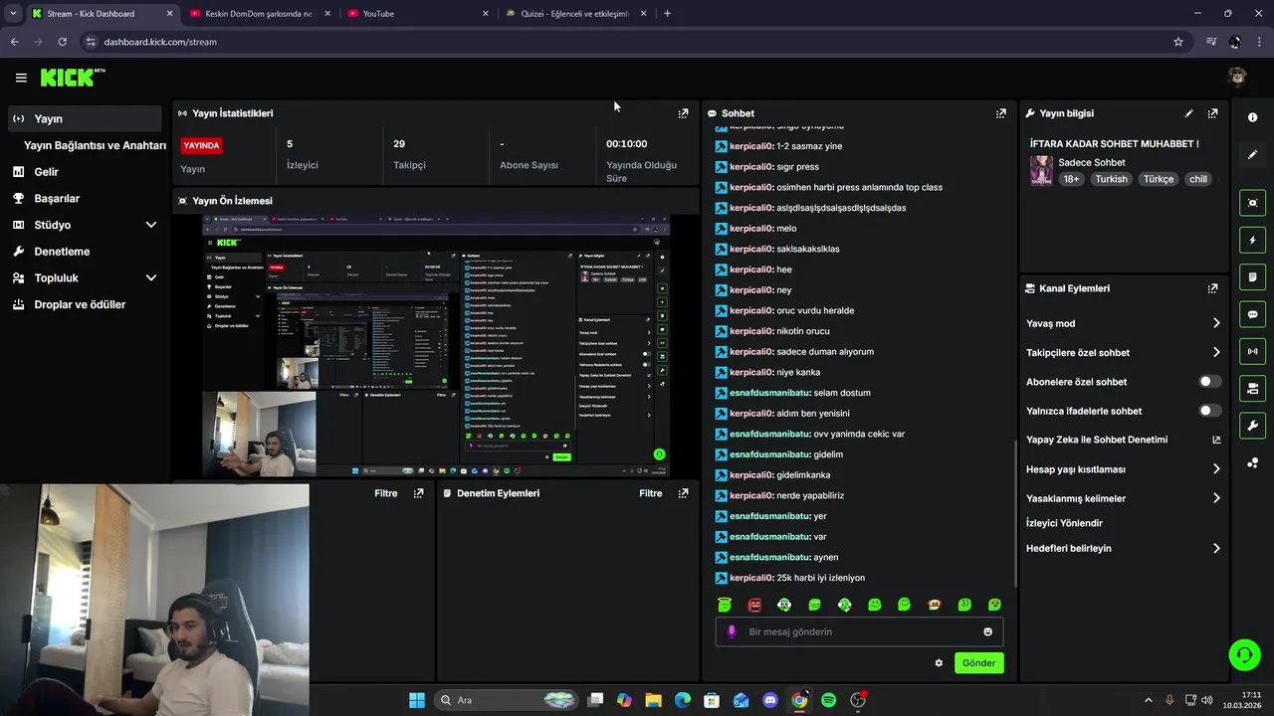Toggle the document icon in right sidebar

pyautogui.click(x=1252, y=276)
